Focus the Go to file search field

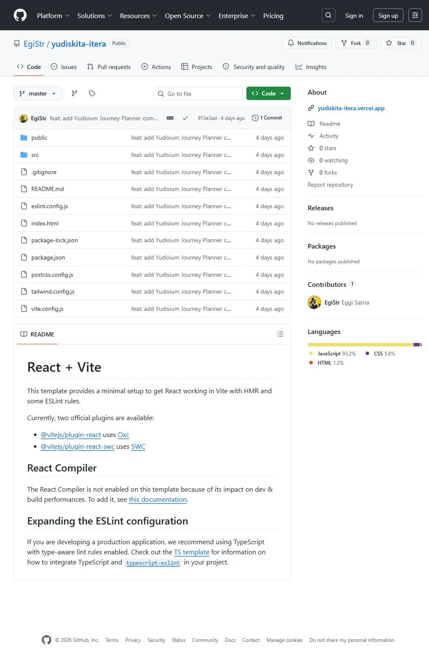199,93
